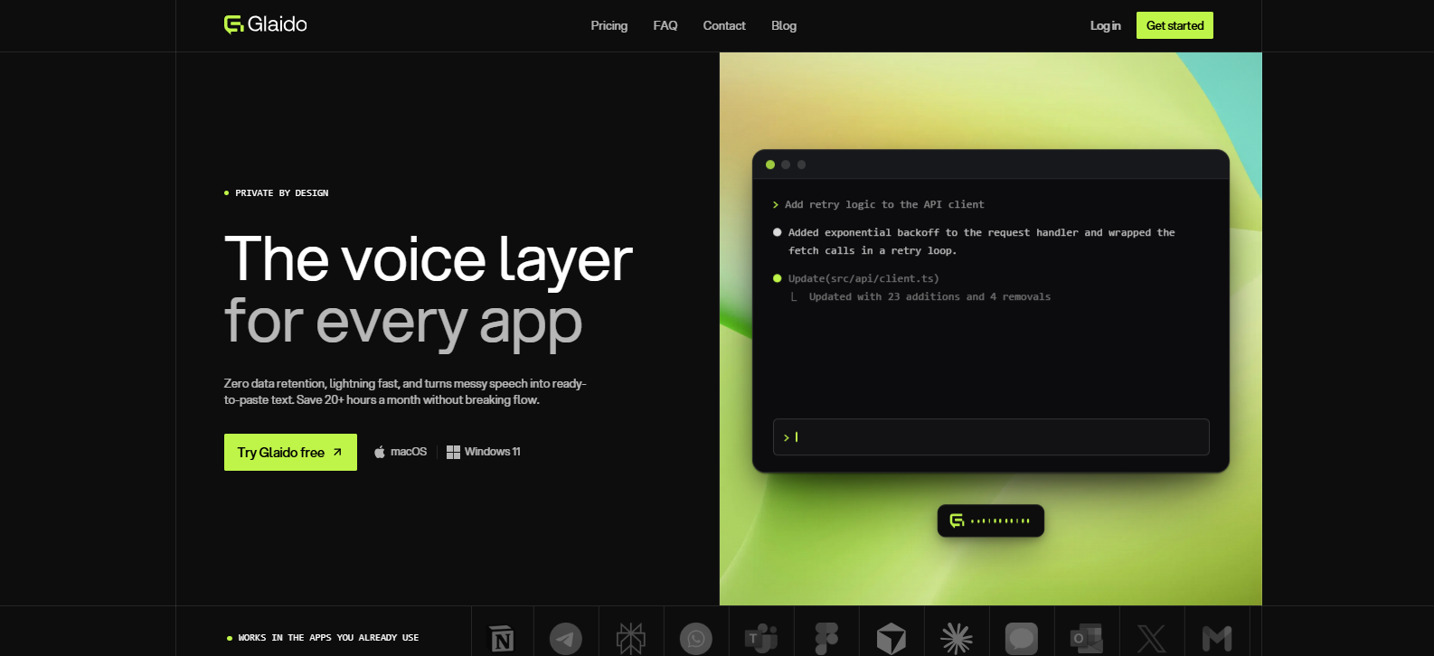This screenshot has width=1434, height=656.
Task: Click the Glaido logo in header
Action: [266, 24]
